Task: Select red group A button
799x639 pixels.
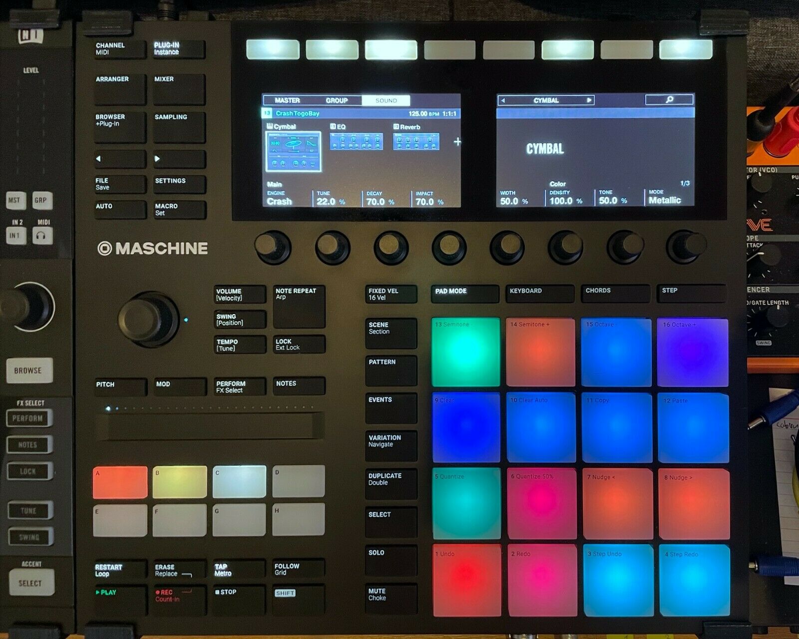Action: point(120,482)
